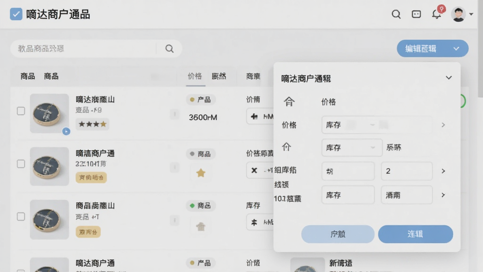Tick the checkbox for the first product row
483x272 pixels.
click(x=21, y=110)
